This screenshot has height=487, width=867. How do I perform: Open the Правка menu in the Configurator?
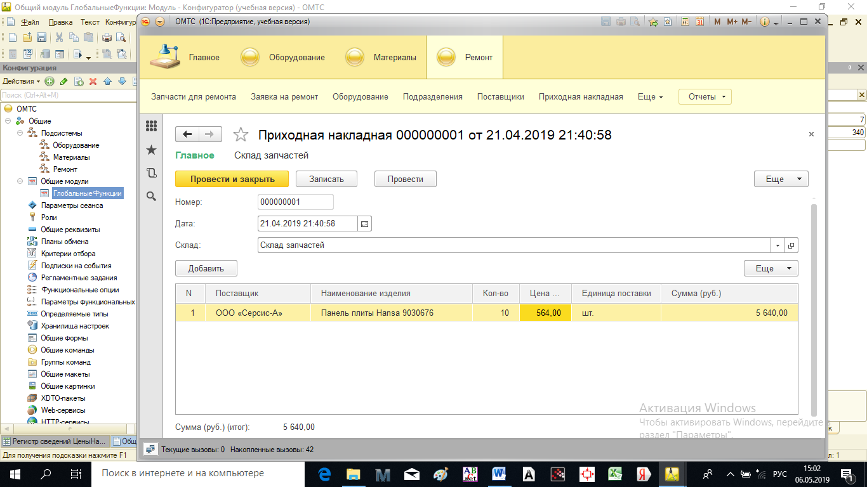(60, 22)
